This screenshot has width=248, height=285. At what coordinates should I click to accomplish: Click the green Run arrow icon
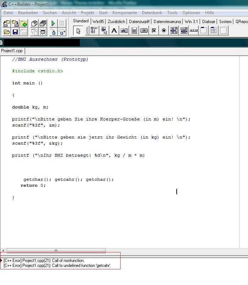coord(53,23)
